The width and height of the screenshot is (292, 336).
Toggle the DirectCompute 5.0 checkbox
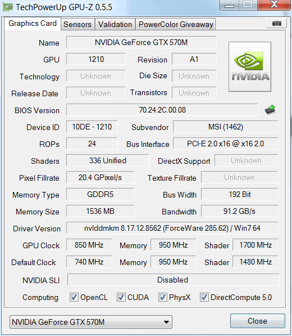coord(204,297)
